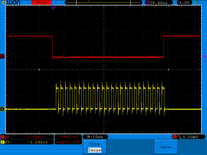
Task: Open the Type selector in the save menu
Action: pyautogui.click(x=95, y=144)
